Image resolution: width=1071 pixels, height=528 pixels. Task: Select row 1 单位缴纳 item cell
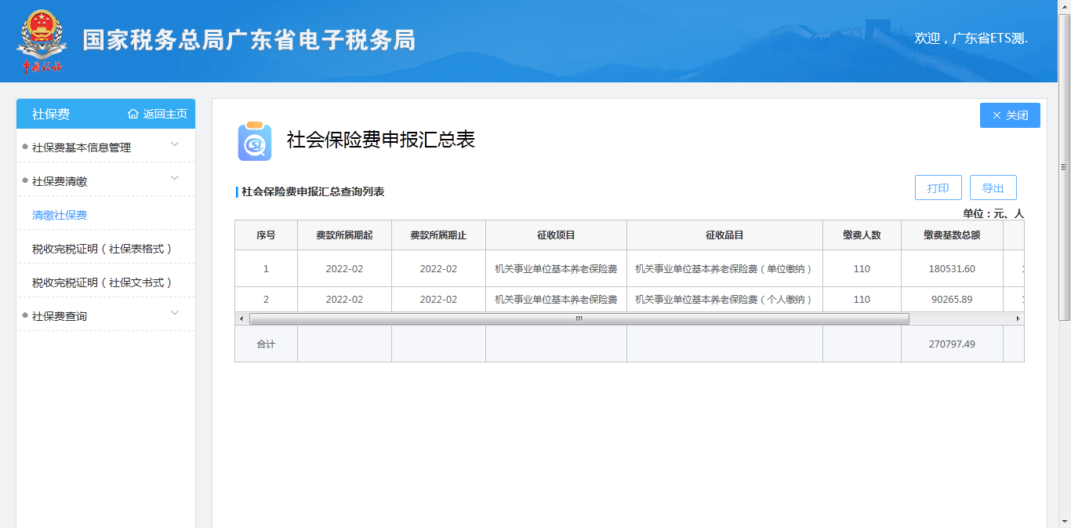[724, 269]
